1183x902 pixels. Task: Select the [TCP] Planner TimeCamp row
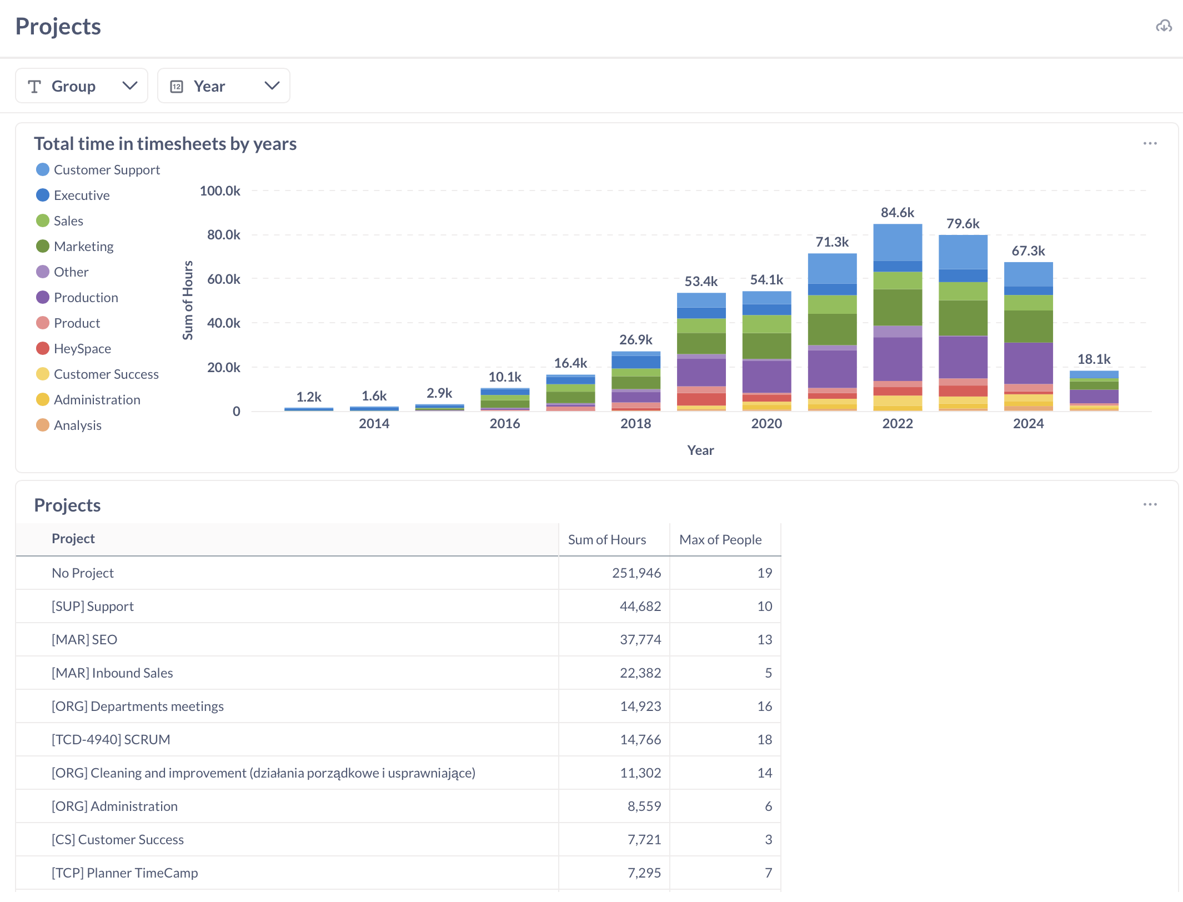pos(398,873)
